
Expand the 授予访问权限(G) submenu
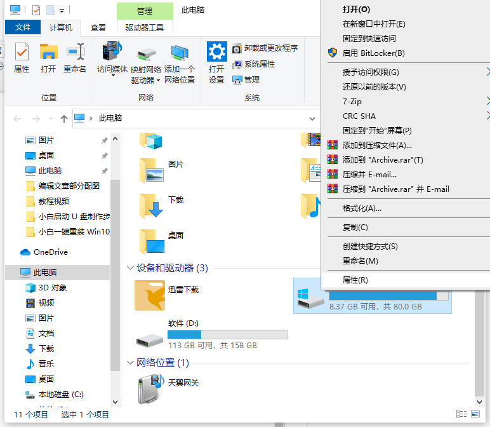[x=488, y=72]
